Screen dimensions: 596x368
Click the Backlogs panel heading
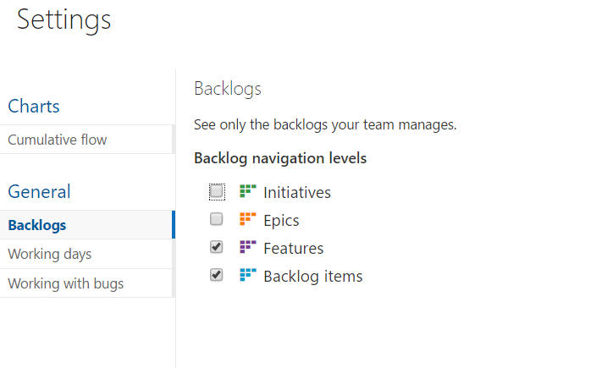(228, 89)
